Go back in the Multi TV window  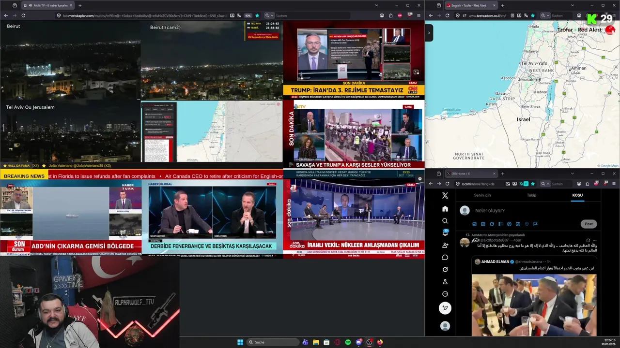click(x=6, y=15)
